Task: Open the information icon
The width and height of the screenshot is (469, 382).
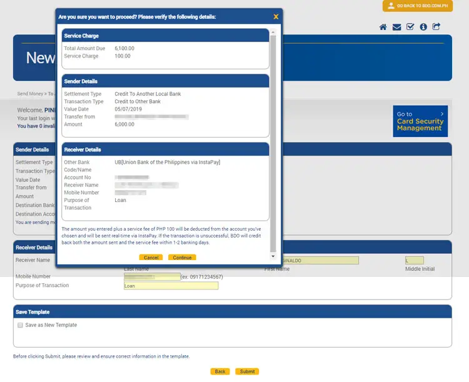Action: click(423, 27)
